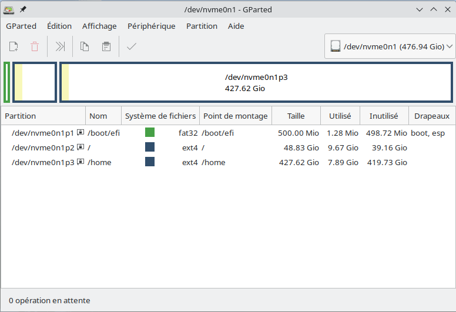Click the hard disk icon in device selector
Image resolution: width=456 pixels, height=312 pixels.
coord(336,46)
